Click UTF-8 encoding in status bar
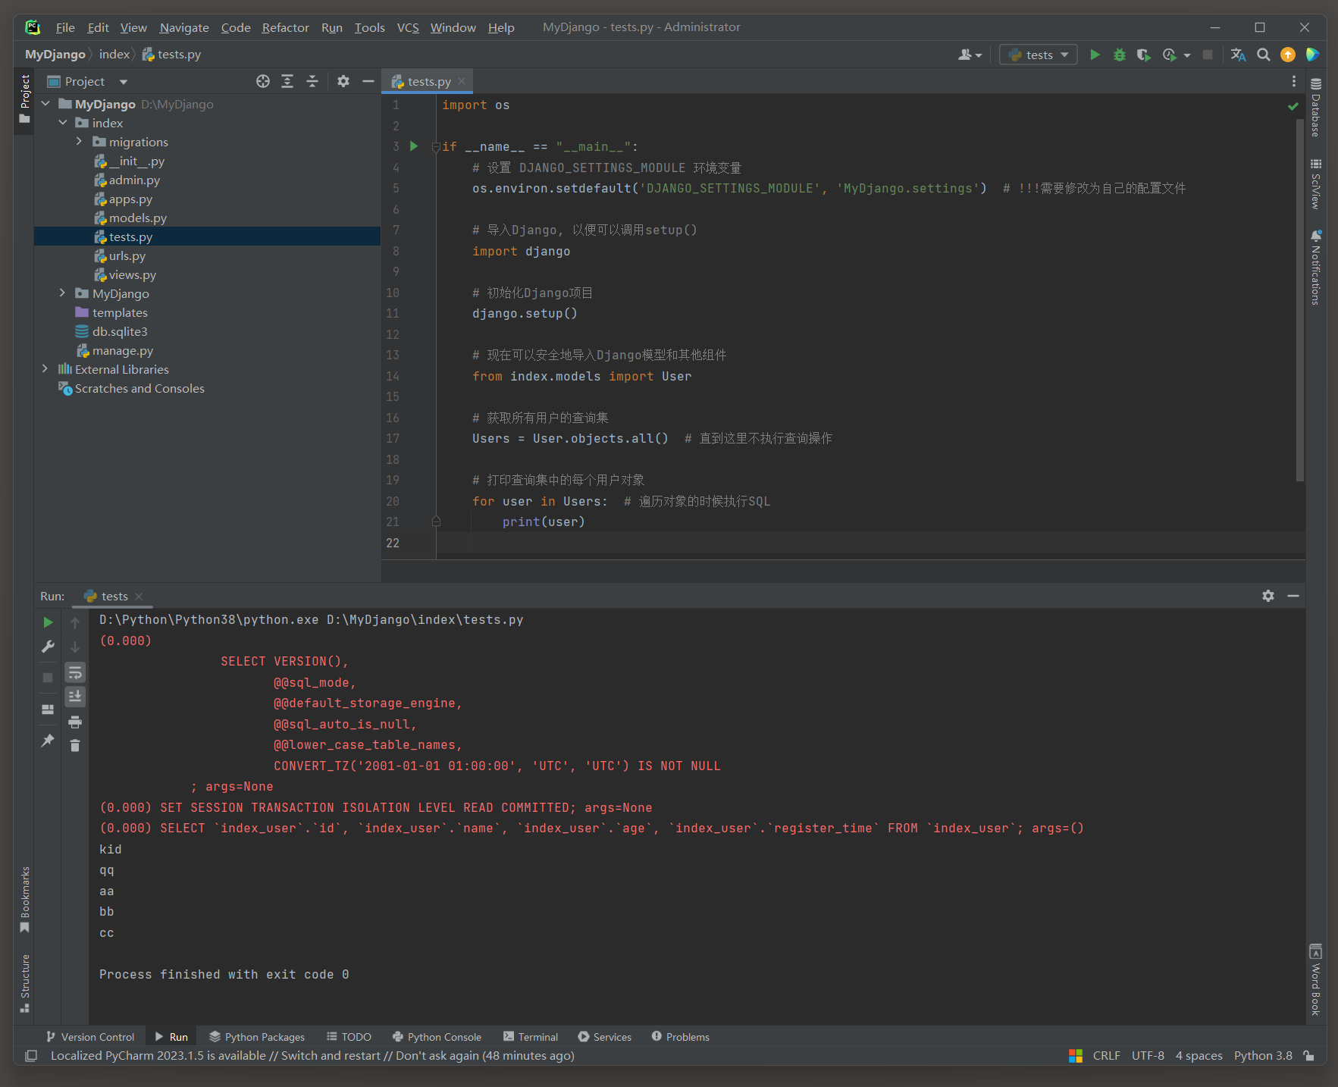This screenshot has height=1087, width=1338. pyautogui.click(x=1148, y=1055)
